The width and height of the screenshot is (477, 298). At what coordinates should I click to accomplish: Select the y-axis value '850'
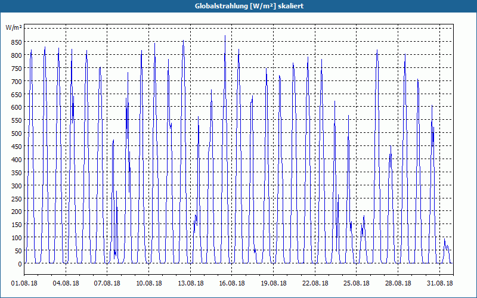pyautogui.click(x=17, y=42)
